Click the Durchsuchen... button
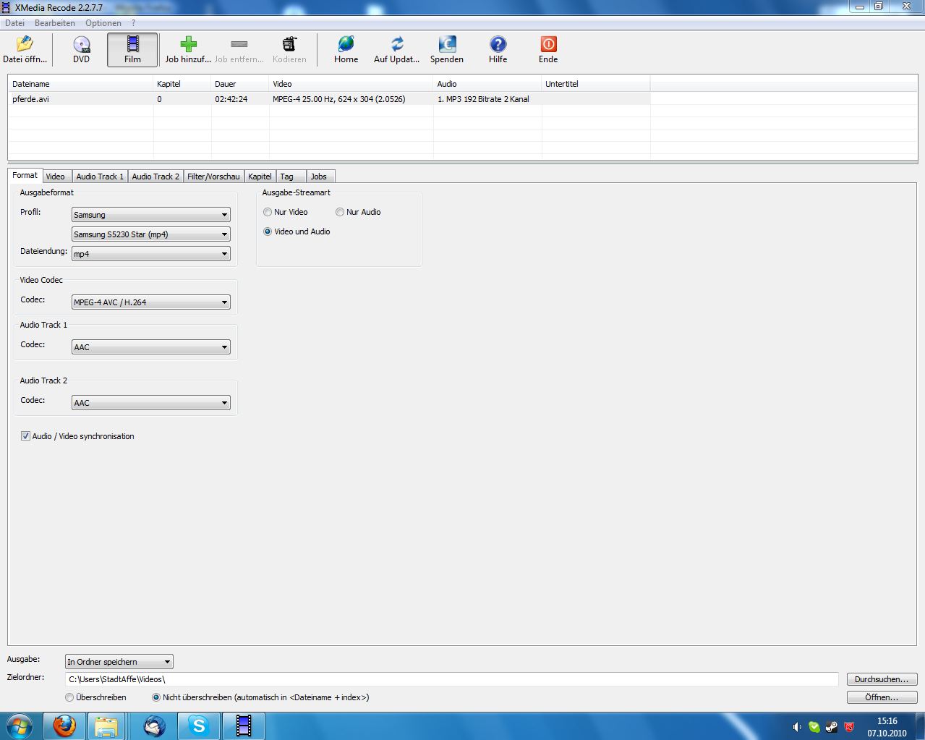Screen dimensions: 925x740 (x=882, y=679)
